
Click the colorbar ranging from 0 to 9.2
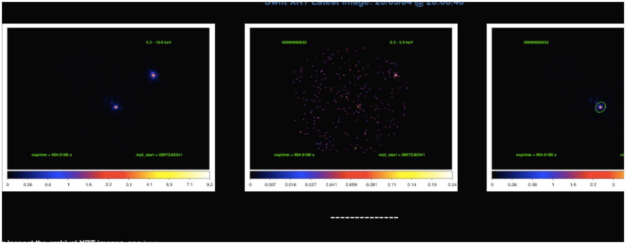pyautogui.click(x=108, y=175)
